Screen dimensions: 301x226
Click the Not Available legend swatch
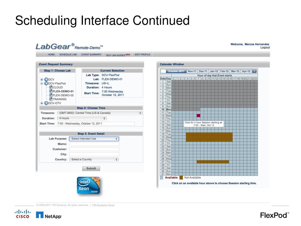(x=181, y=178)
